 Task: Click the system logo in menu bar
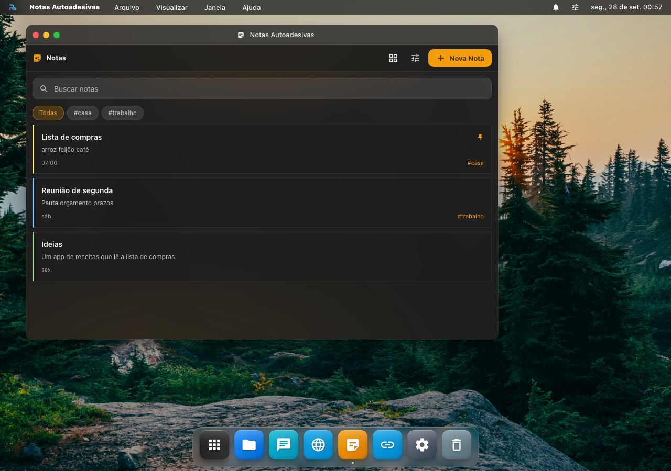pyautogui.click(x=13, y=7)
